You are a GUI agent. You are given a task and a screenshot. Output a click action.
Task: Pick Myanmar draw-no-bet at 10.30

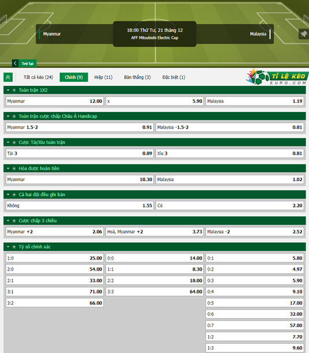coord(80,179)
